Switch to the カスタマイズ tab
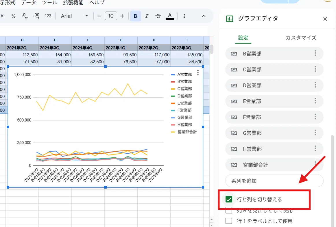 pos(301,38)
